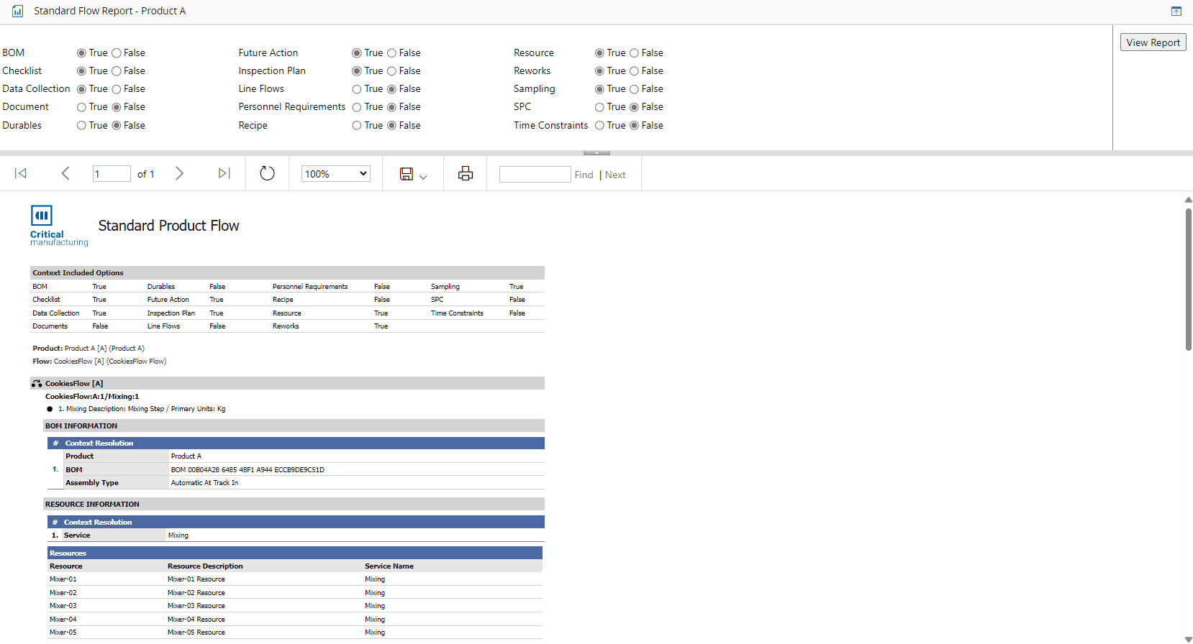This screenshot has width=1193, height=644.
Task: Enable Line Flows True radio
Action: (357, 89)
